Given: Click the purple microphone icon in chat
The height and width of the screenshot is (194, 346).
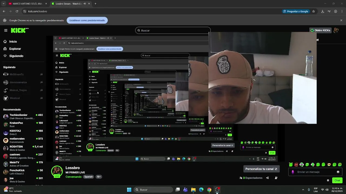Looking at the screenshot, I should pos(293,172).
